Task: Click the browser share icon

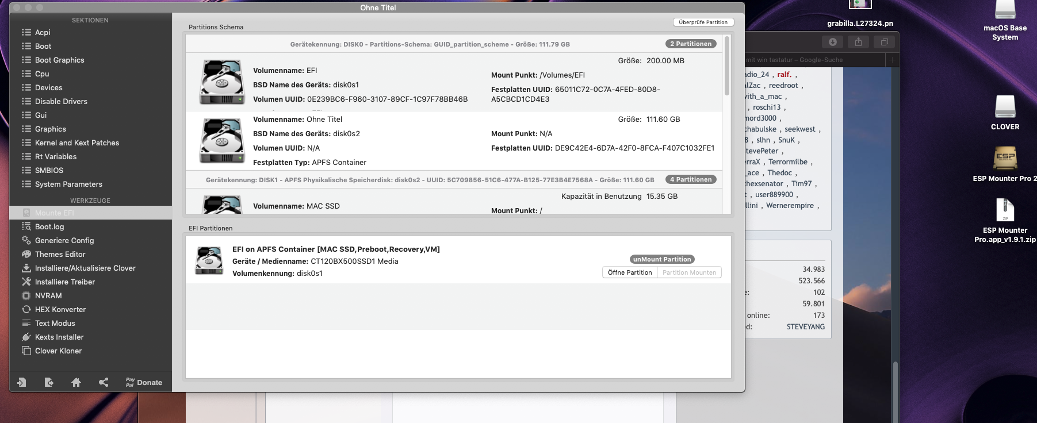Action: point(858,42)
